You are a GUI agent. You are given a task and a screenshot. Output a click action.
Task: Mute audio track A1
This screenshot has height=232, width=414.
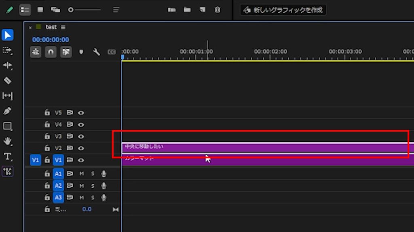(81, 174)
